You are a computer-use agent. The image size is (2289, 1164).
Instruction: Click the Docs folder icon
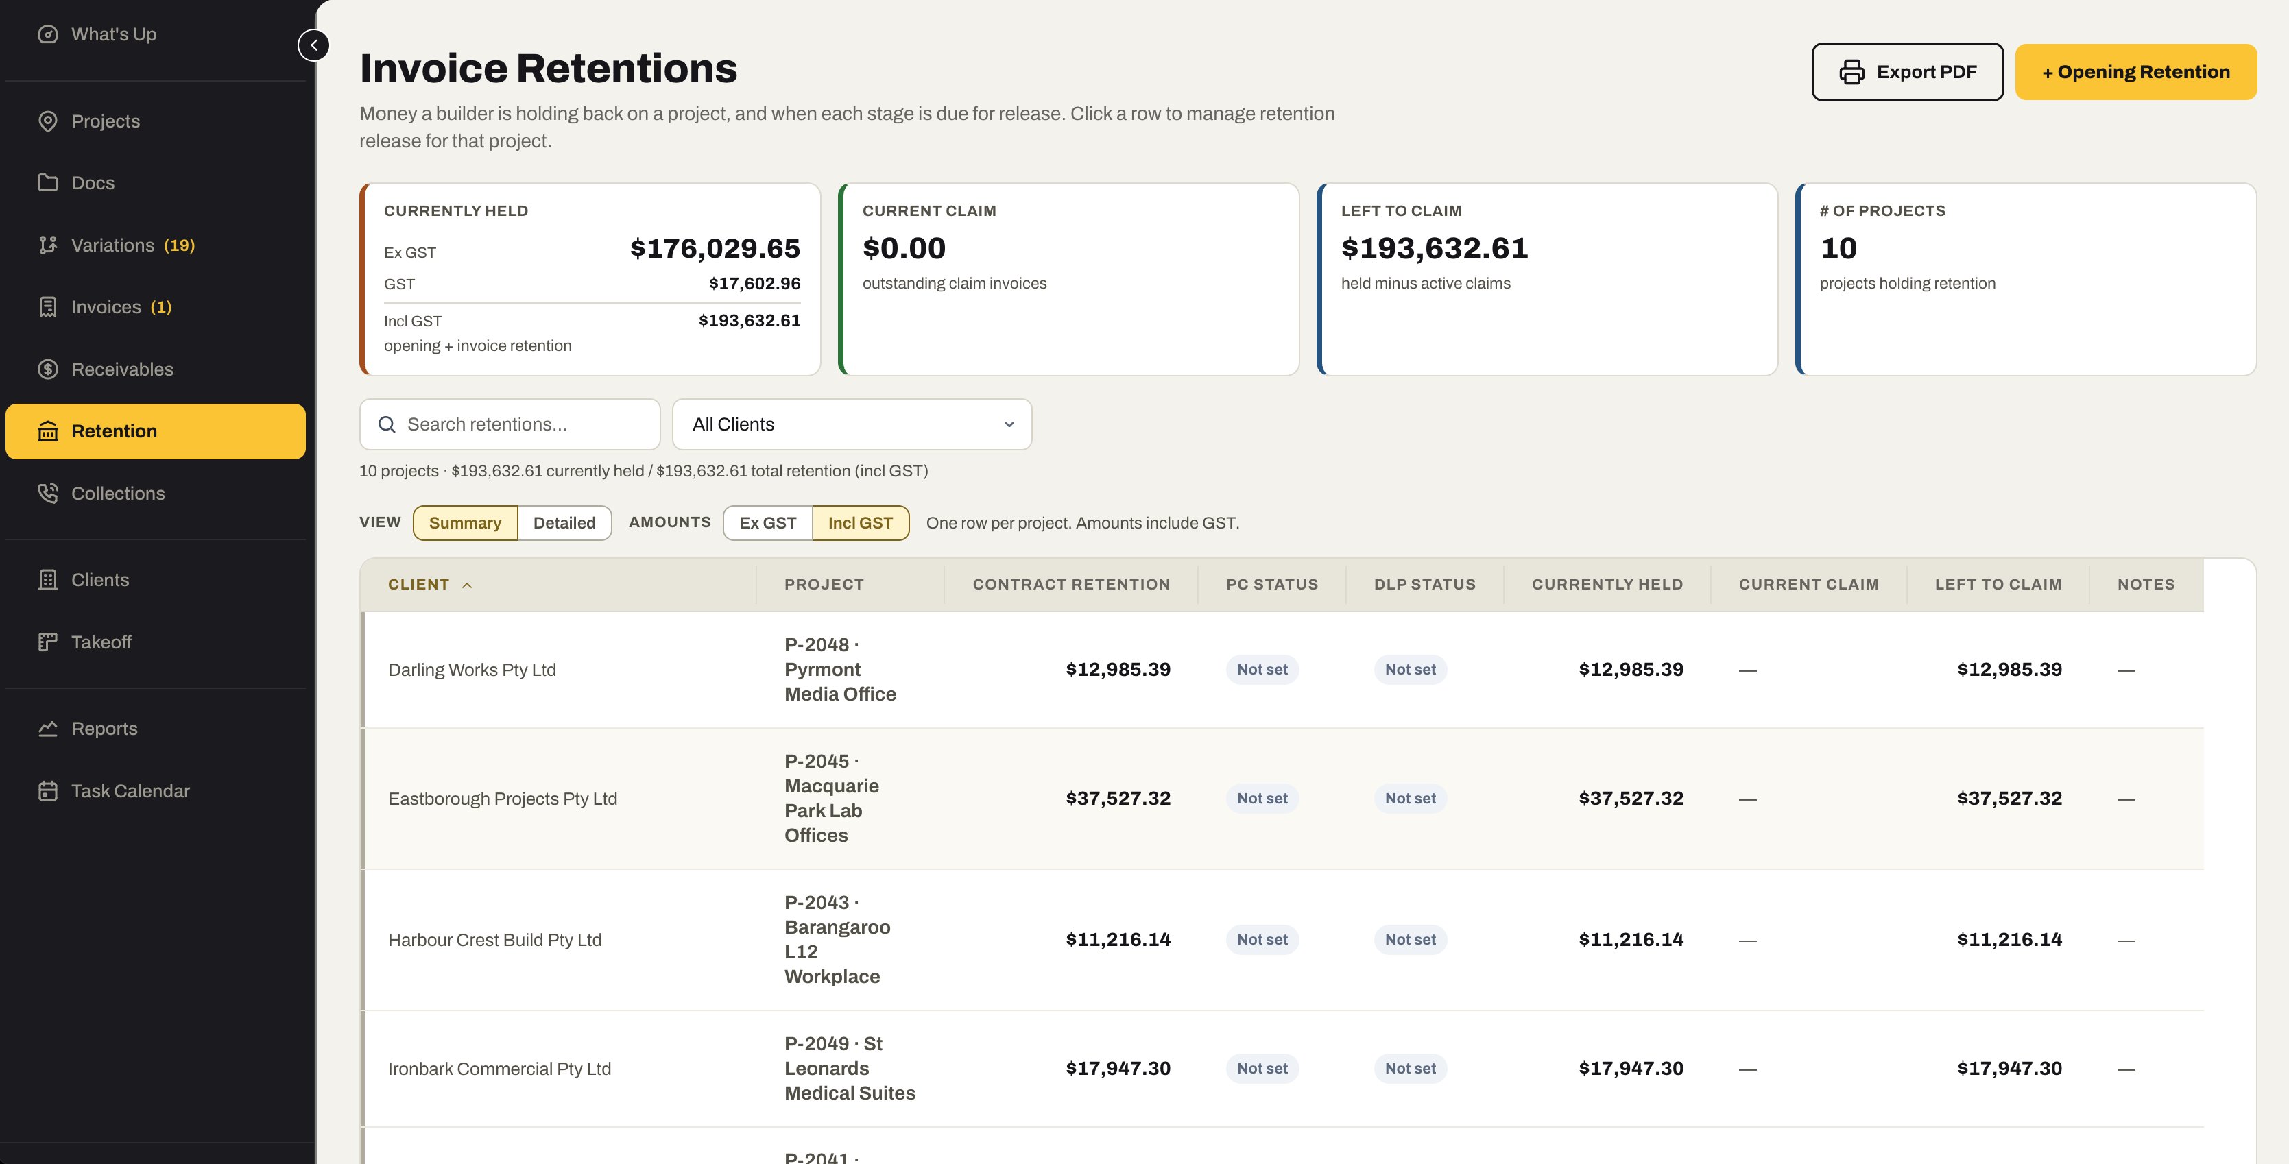point(48,182)
